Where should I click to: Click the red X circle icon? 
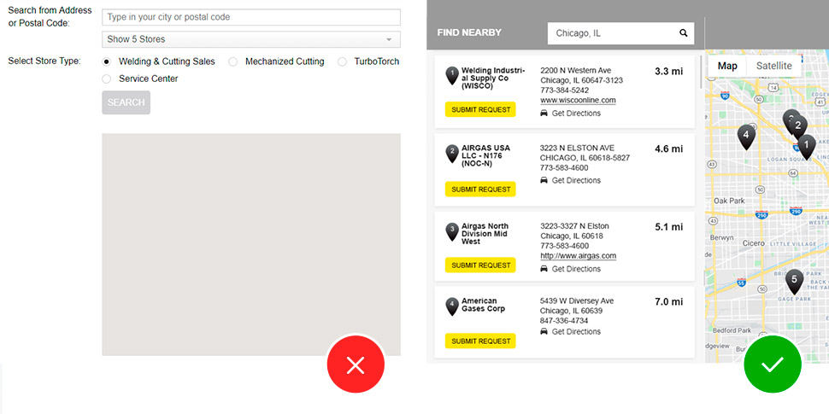coord(356,364)
